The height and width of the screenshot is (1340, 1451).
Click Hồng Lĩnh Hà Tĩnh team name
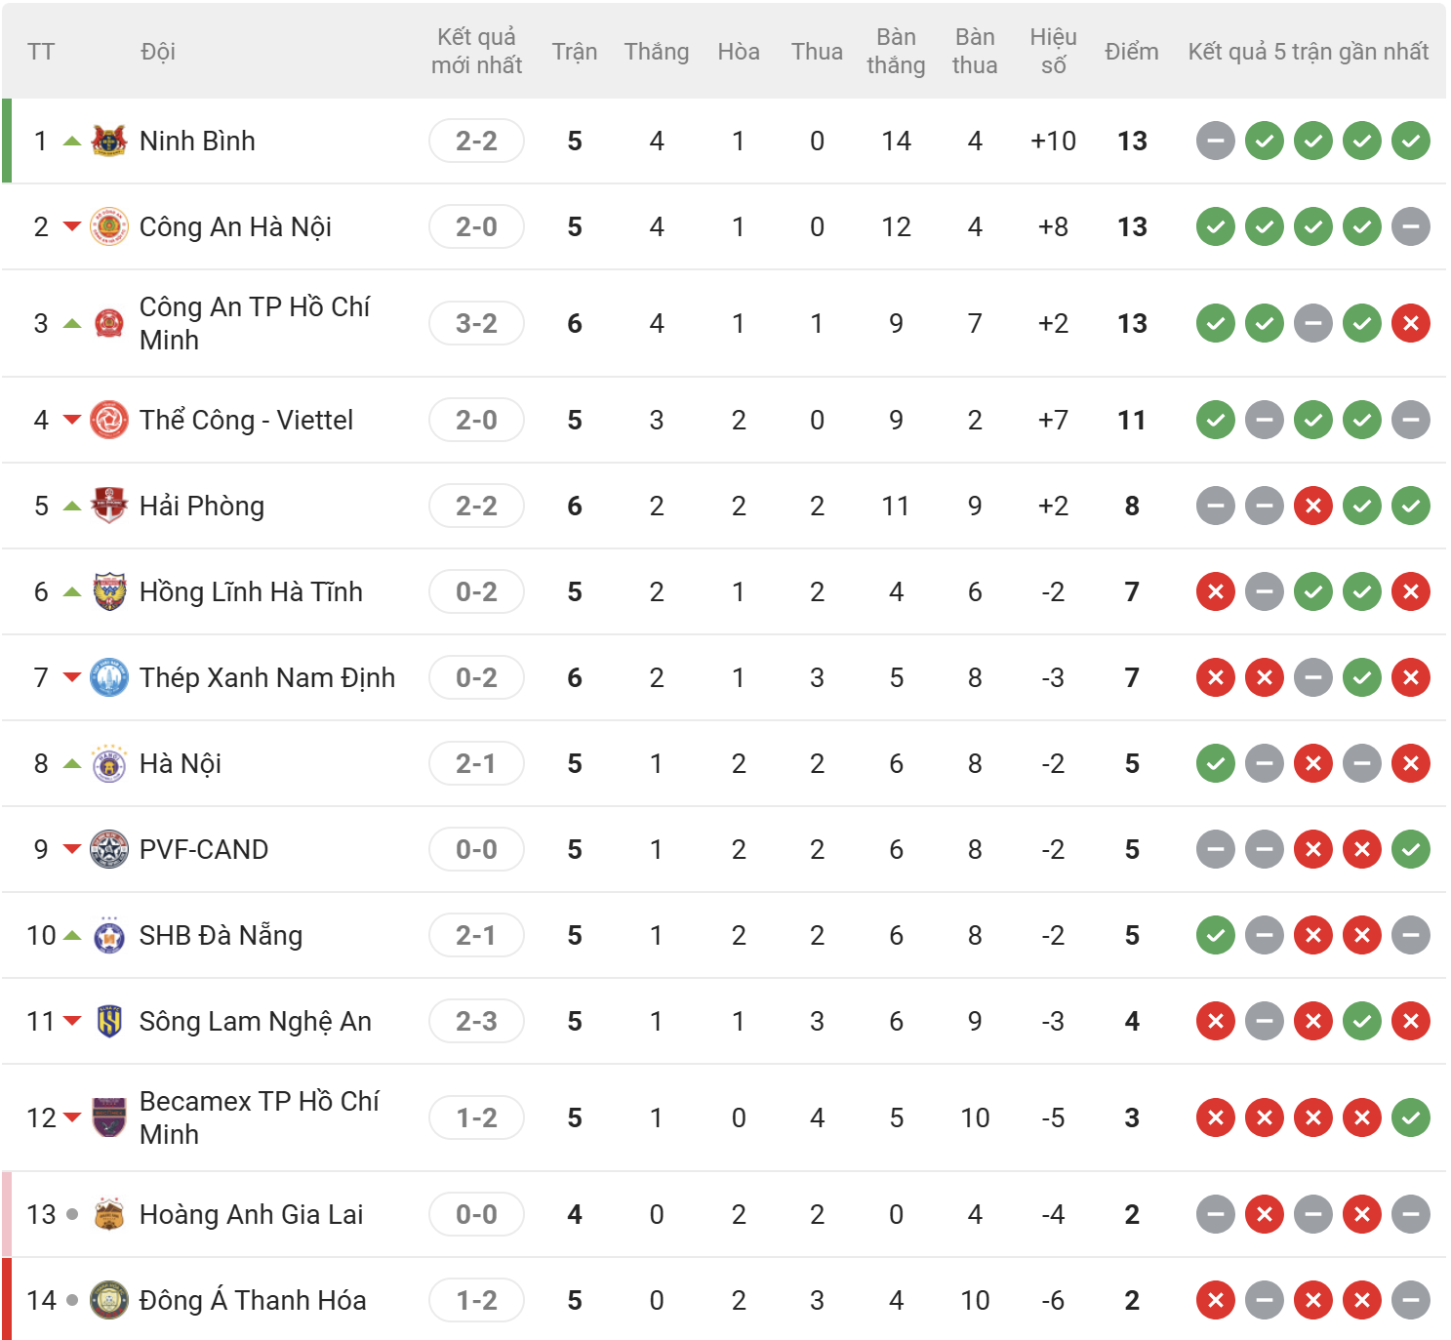[251, 591]
